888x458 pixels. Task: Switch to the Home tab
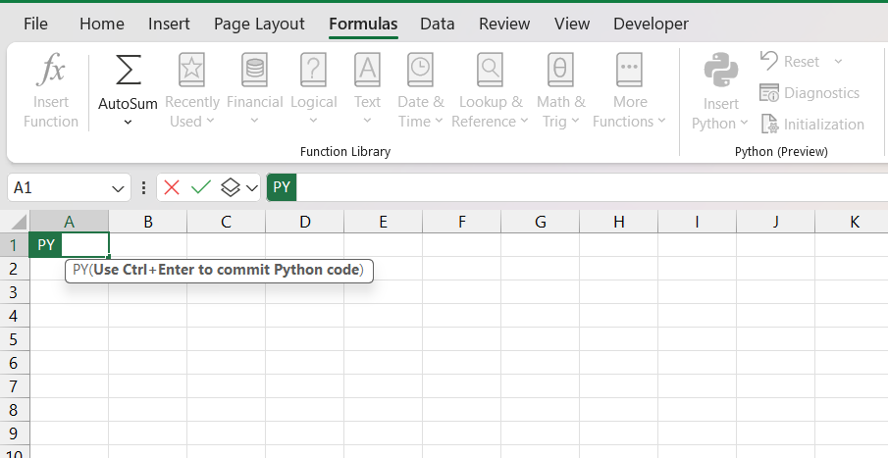(102, 24)
